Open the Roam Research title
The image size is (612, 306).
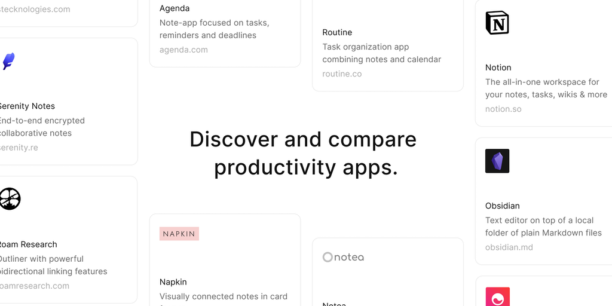pyautogui.click(x=29, y=244)
